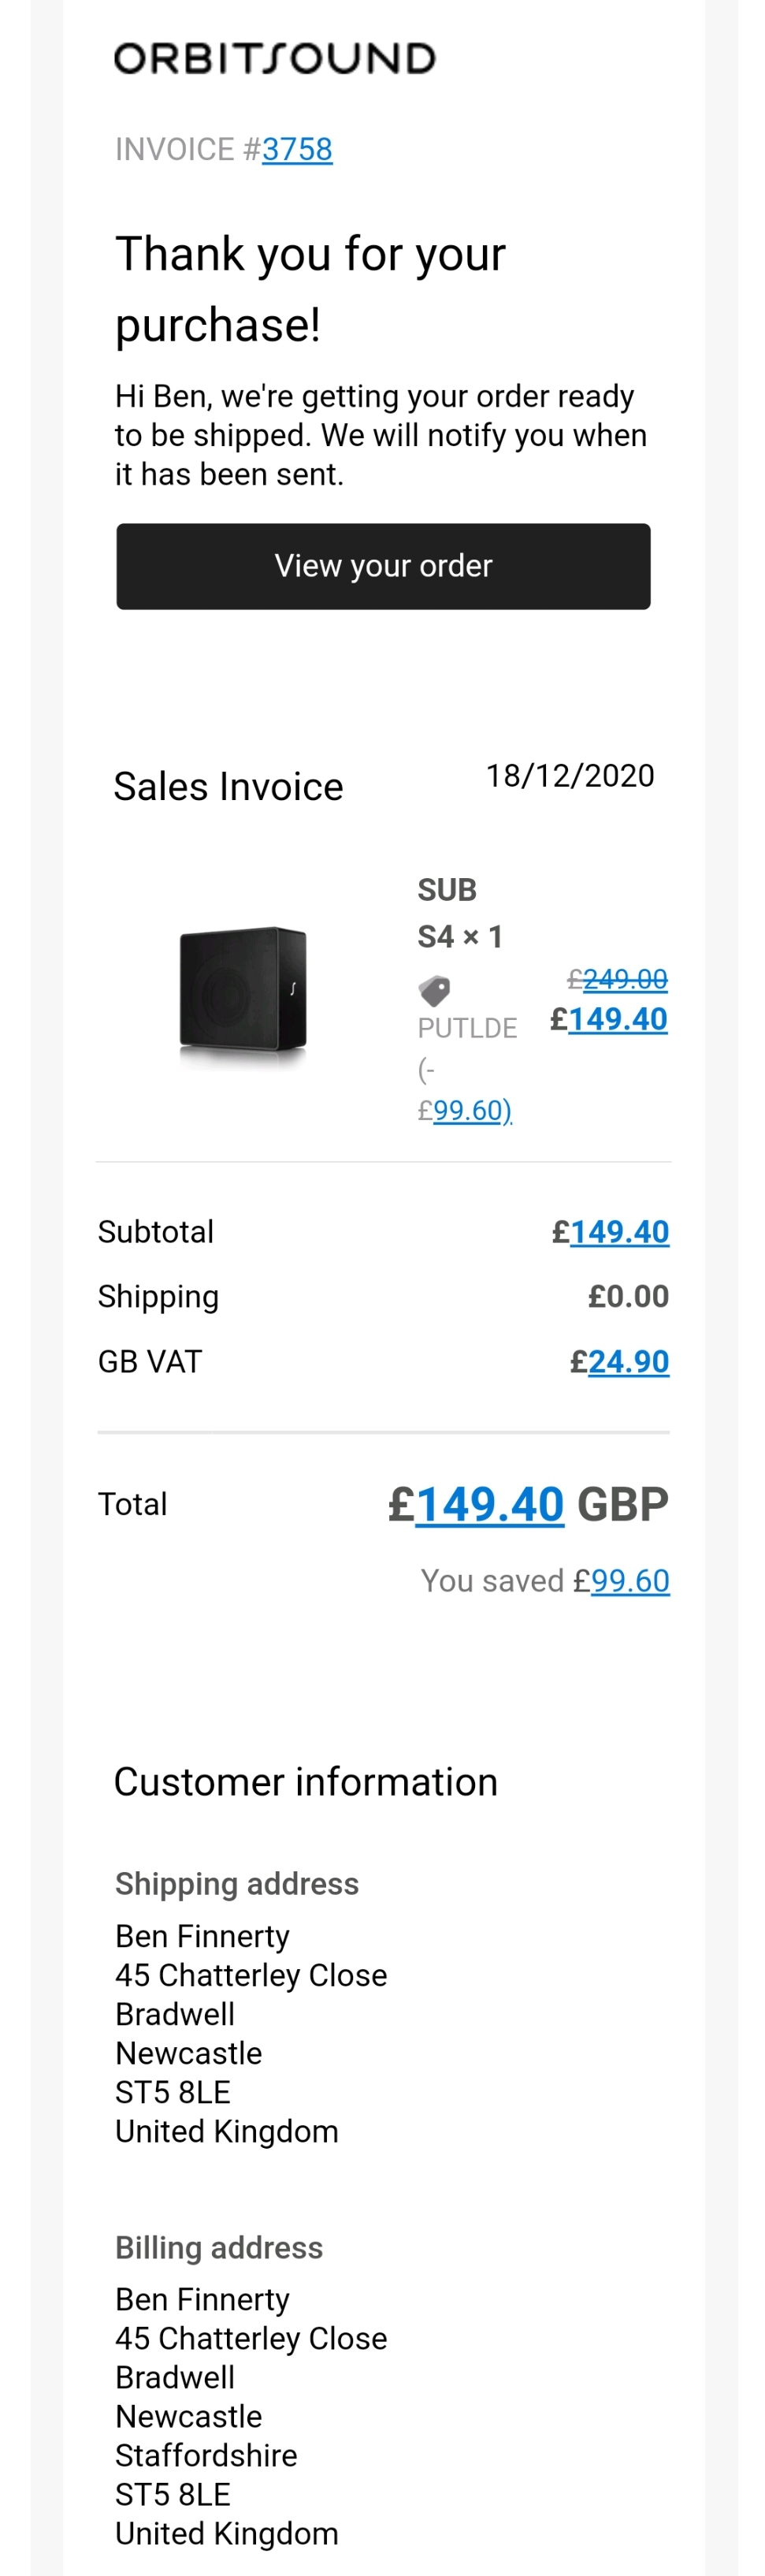Click the Shipping address heading
This screenshot has height=2576, width=765.
(x=237, y=1883)
